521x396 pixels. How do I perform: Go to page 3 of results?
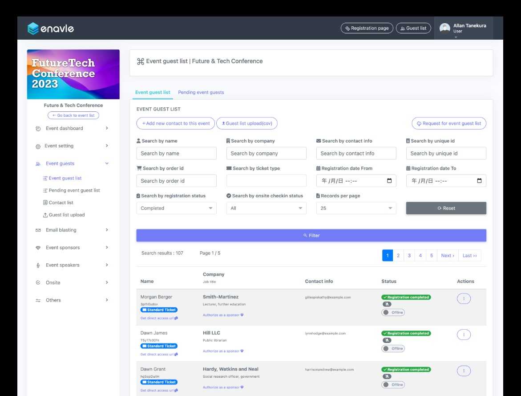click(409, 256)
